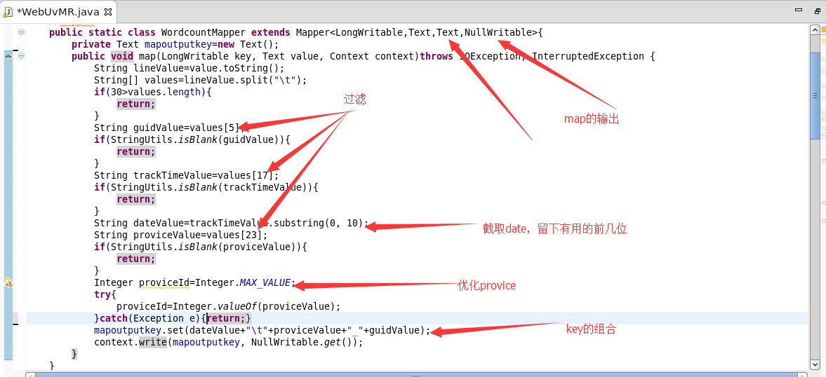The width and height of the screenshot is (826, 377).
Task: Click the warning marker beside the proviceId line
Action: (8, 282)
